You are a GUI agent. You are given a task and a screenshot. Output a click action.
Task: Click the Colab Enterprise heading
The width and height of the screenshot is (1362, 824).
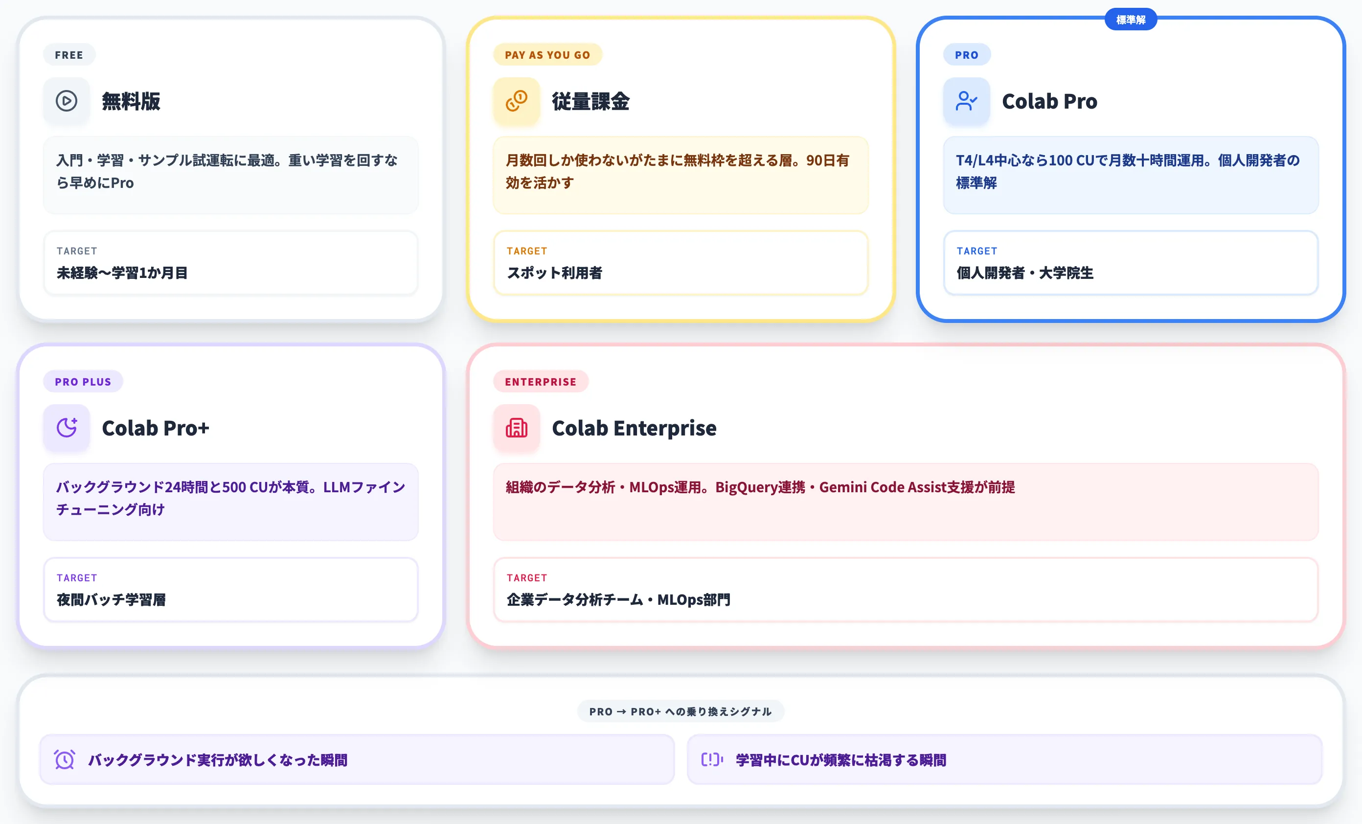click(634, 428)
